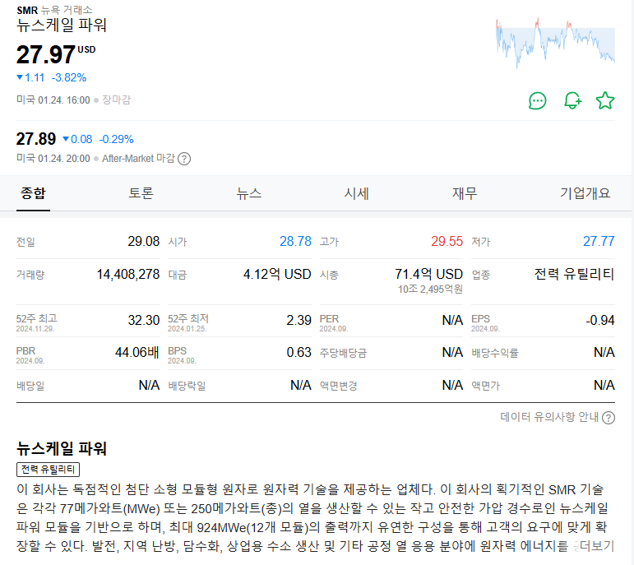Click the 대금 value 4.12억 USD
Screen dimensions: 634x565
pos(277,274)
